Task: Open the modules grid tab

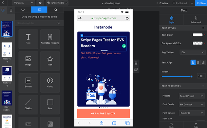Action: click(39, 10)
